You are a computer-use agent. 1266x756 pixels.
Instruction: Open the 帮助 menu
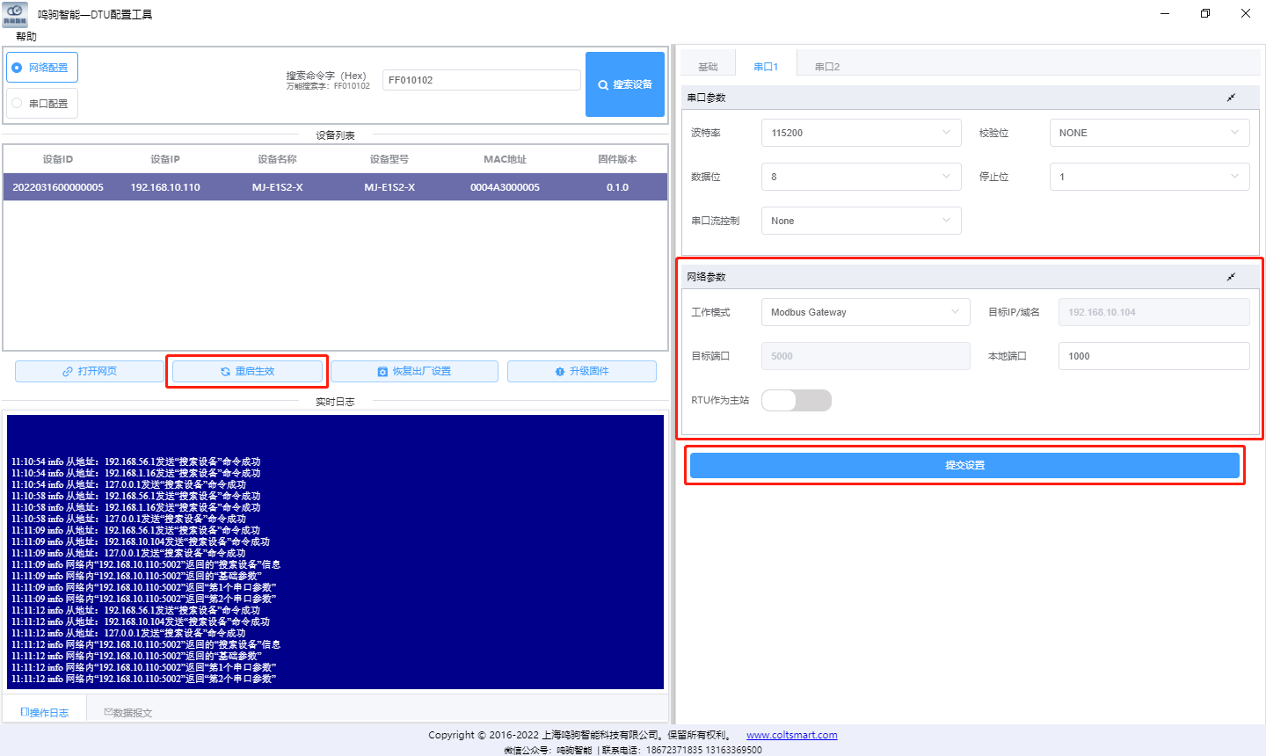coord(26,37)
